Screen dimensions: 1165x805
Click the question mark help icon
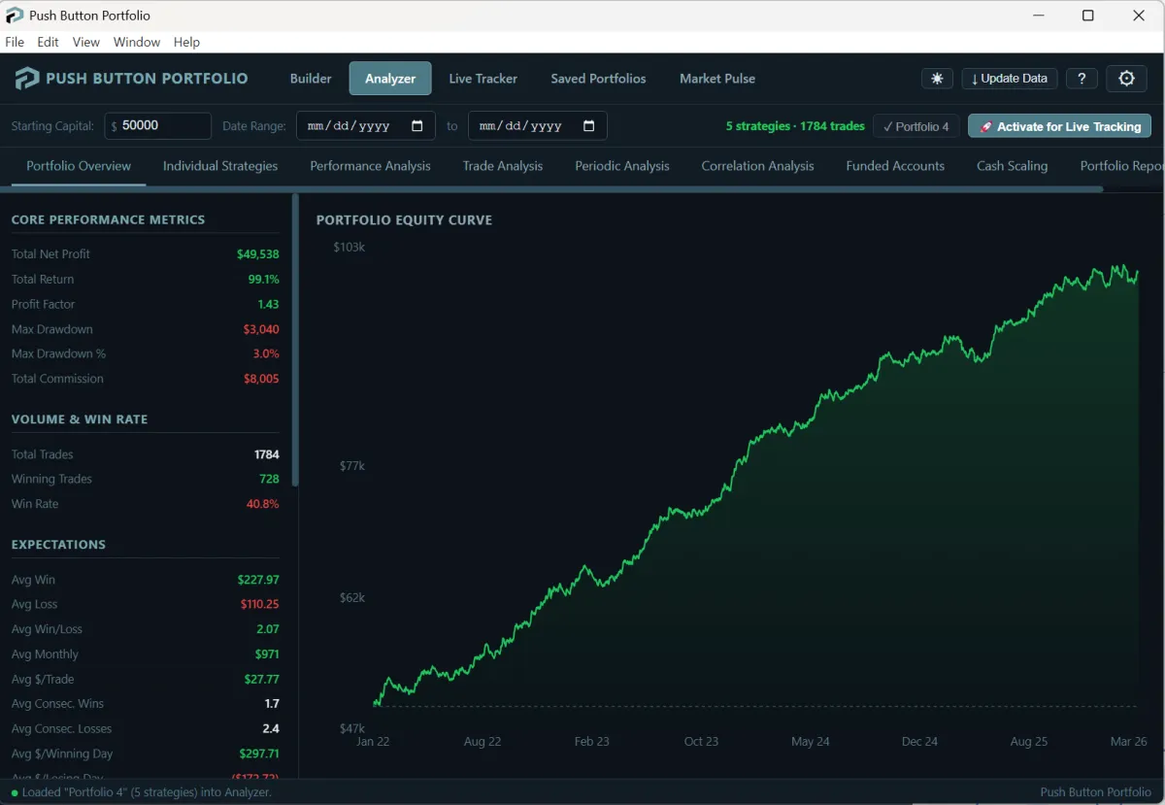point(1082,79)
